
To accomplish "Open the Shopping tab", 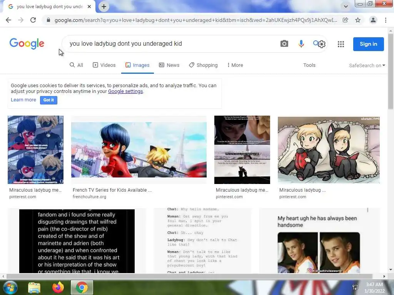I will coord(203,65).
